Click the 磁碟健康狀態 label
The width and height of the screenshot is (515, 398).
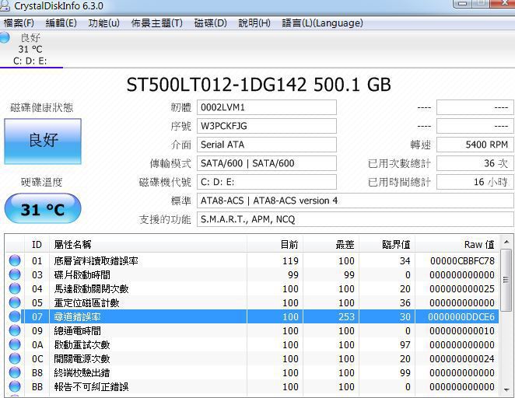(42, 107)
